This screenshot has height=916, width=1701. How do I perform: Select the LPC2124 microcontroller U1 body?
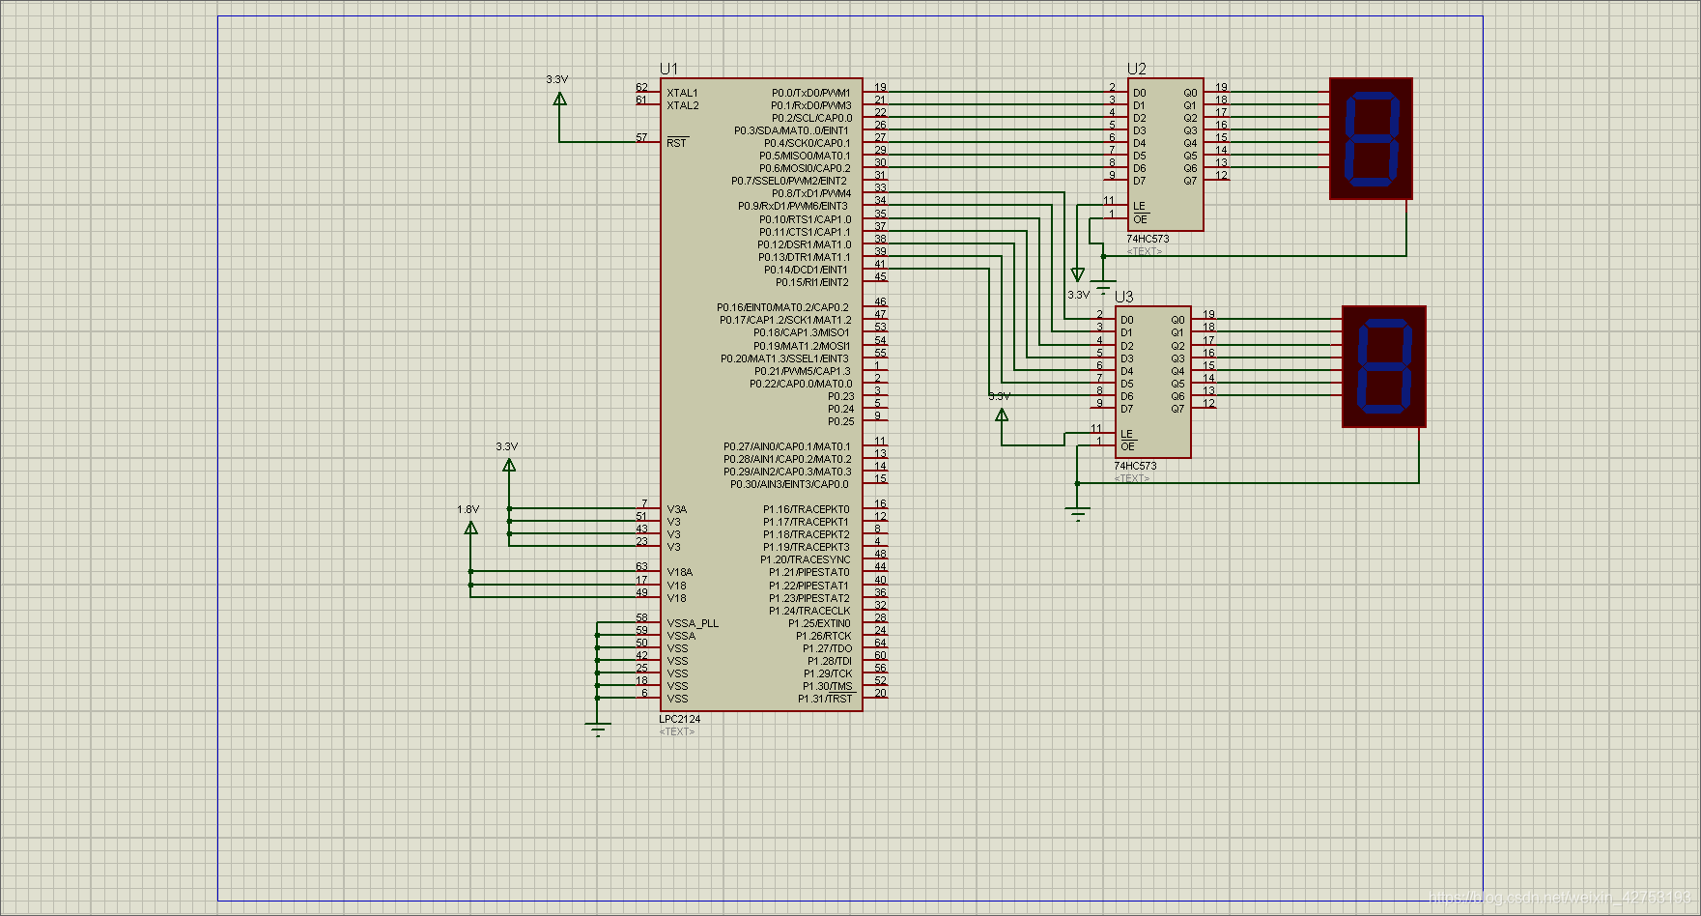click(761, 394)
